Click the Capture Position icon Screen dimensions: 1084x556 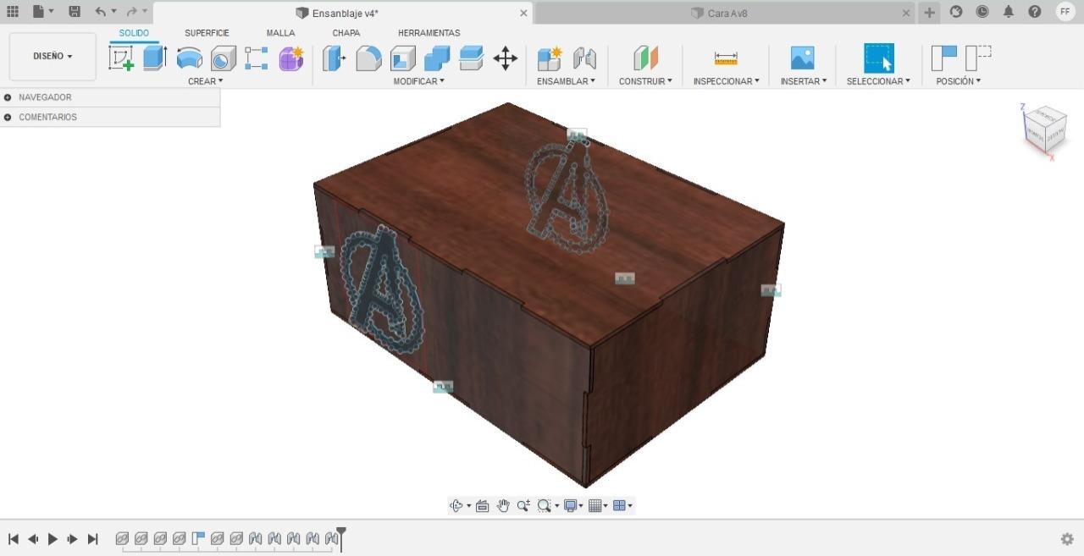[944, 58]
